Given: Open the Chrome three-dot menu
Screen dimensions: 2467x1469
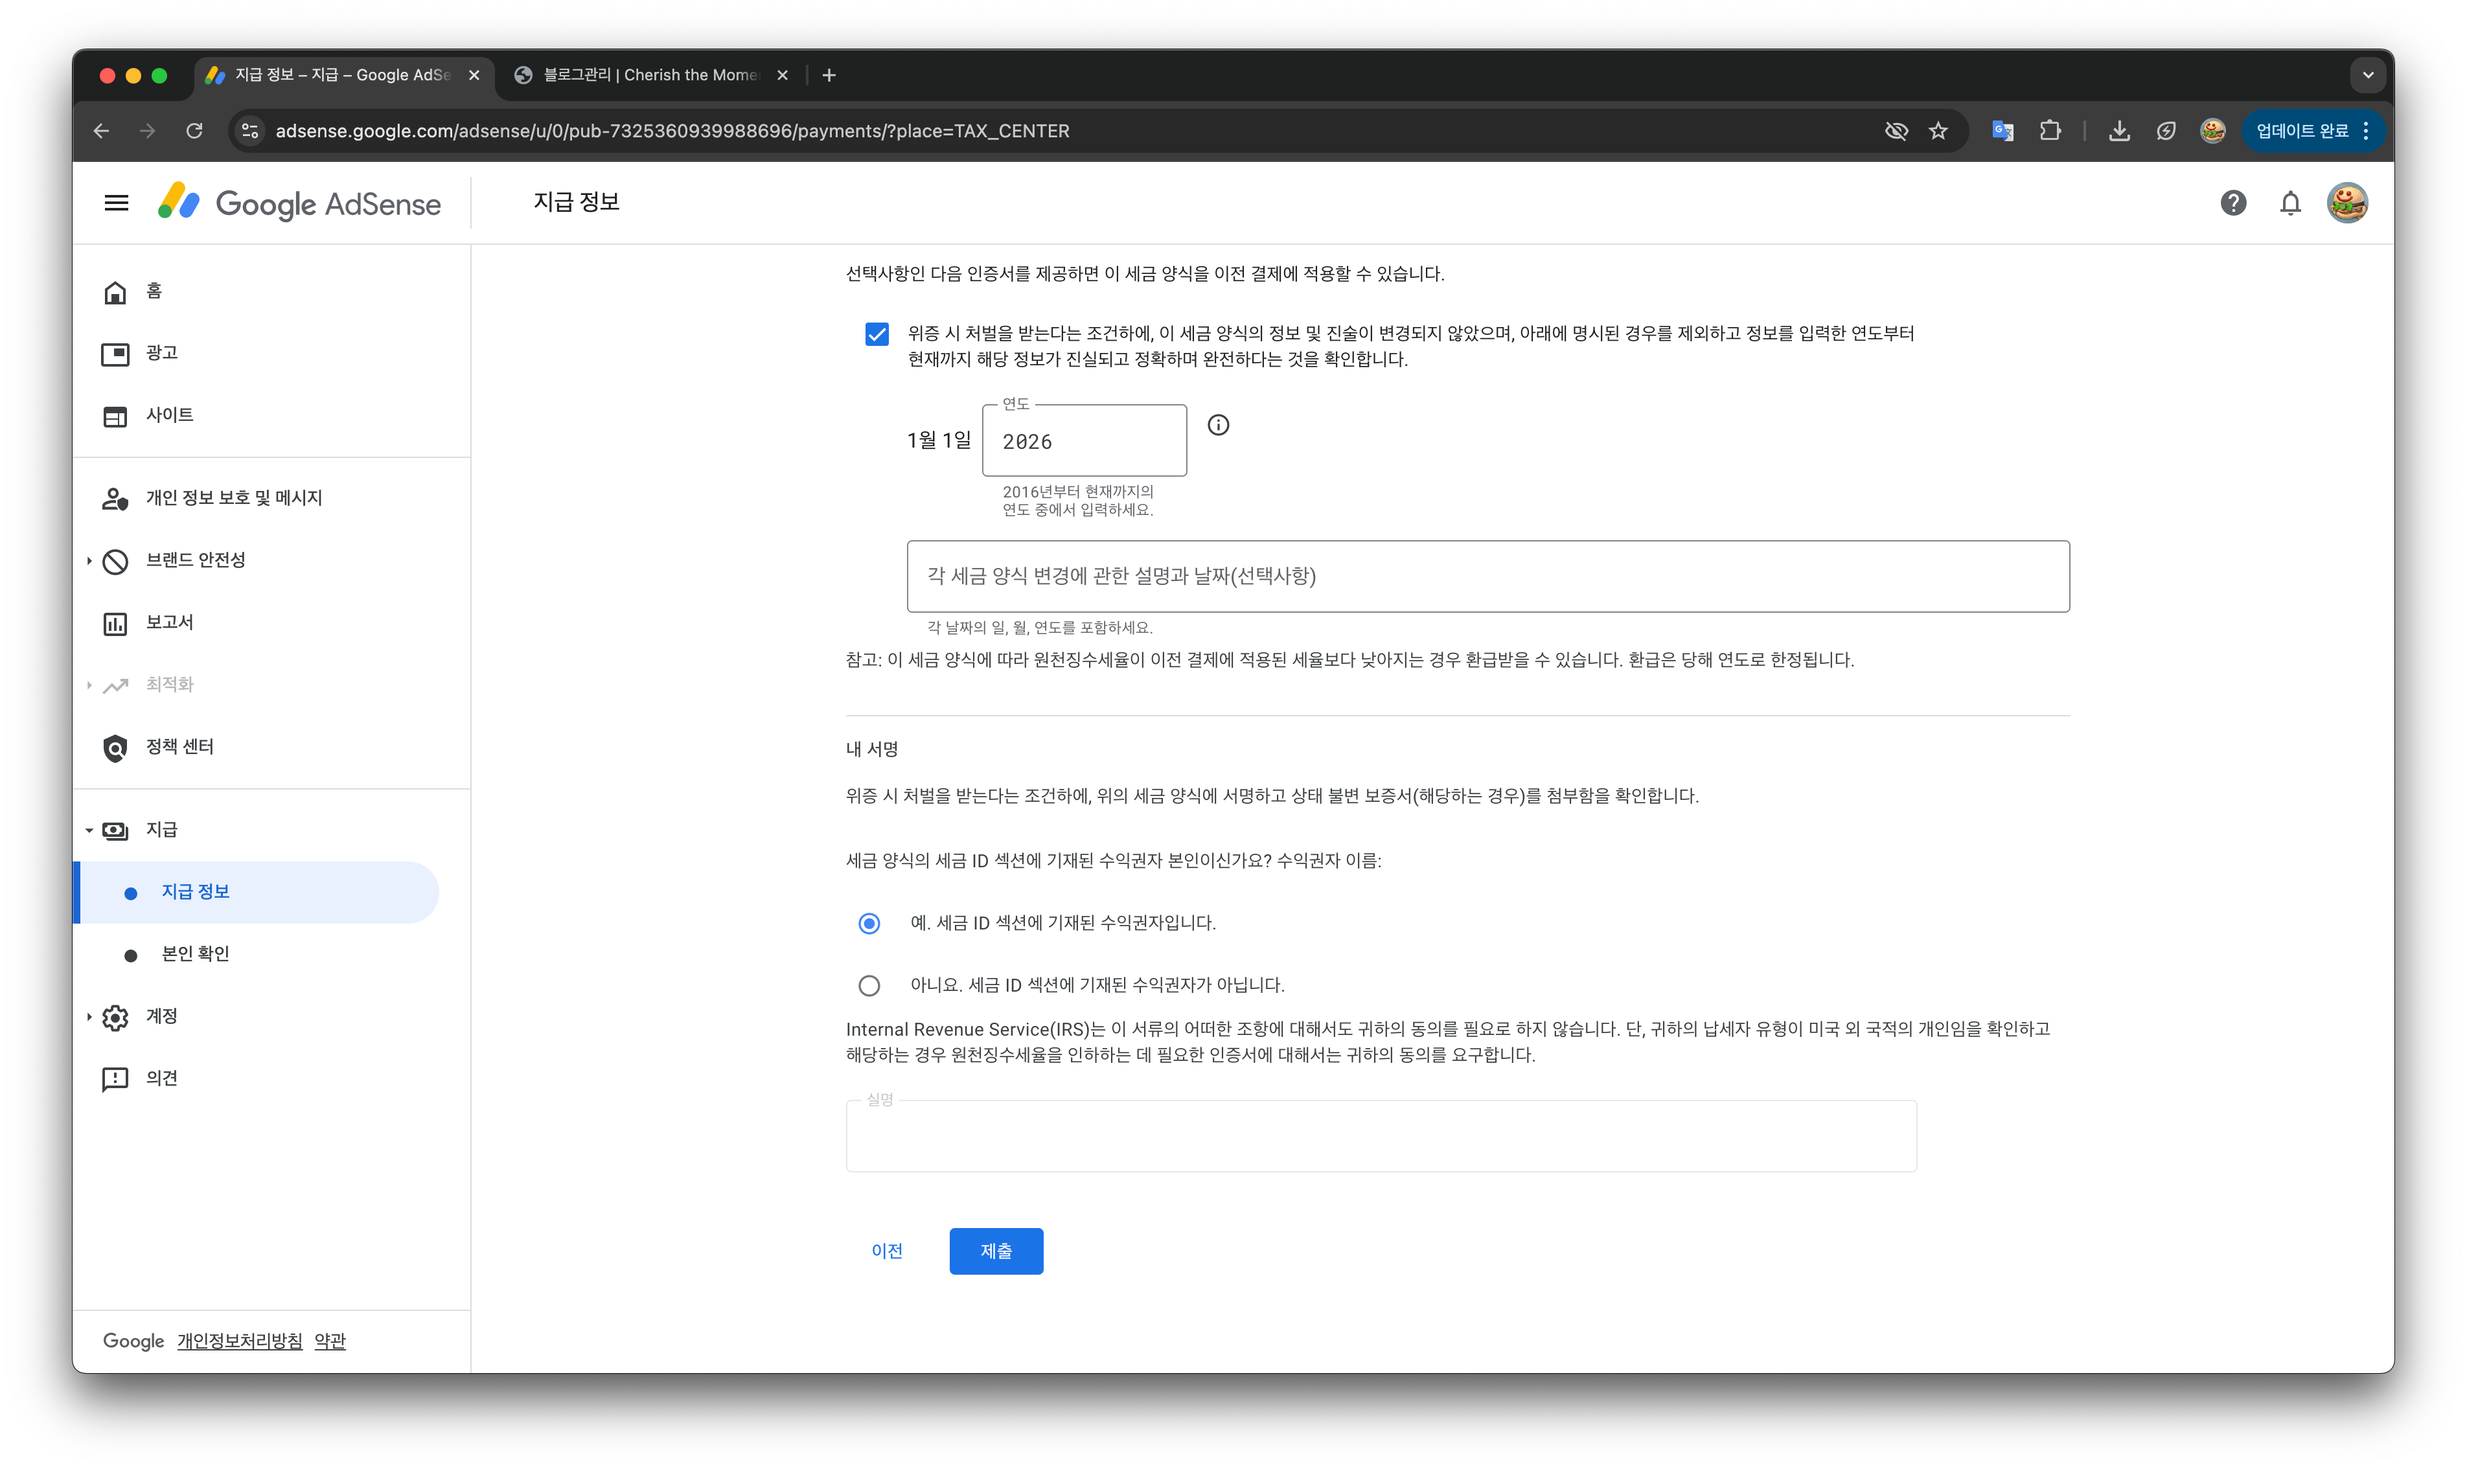Looking at the screenshot, I should click(x=2366, y=131).
